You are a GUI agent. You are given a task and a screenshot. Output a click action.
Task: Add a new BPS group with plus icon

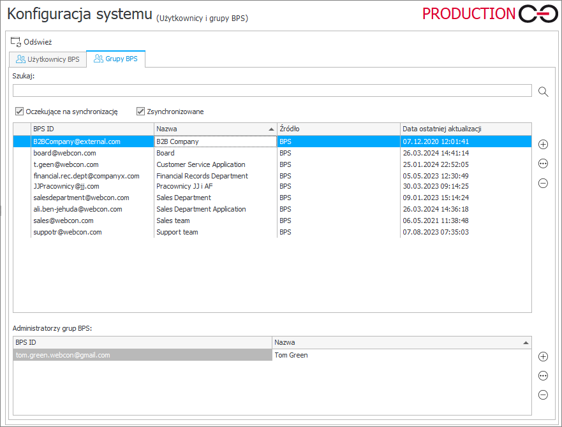(x=543, y=145)
